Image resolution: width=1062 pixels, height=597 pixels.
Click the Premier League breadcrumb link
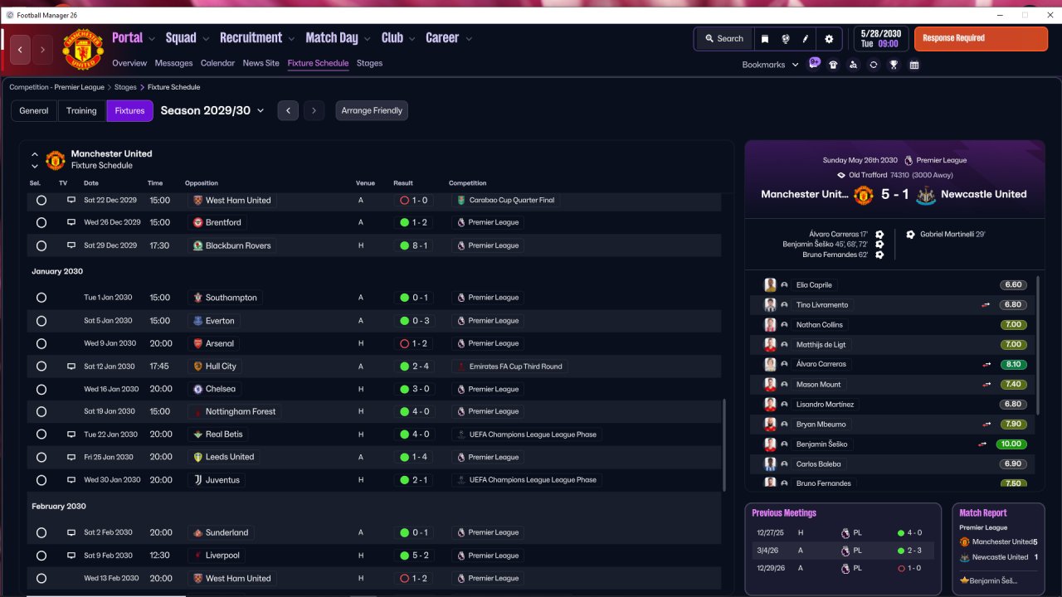(57, 87)
